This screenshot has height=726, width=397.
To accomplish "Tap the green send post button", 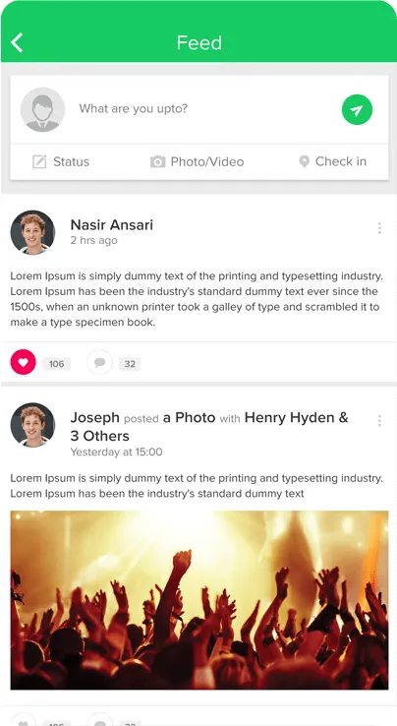I will pyautogui.click(x=357, y=110).
